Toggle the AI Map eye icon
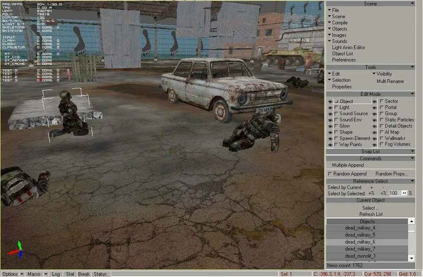Screen dimensions: 423x277 click(x=374, y=133)
